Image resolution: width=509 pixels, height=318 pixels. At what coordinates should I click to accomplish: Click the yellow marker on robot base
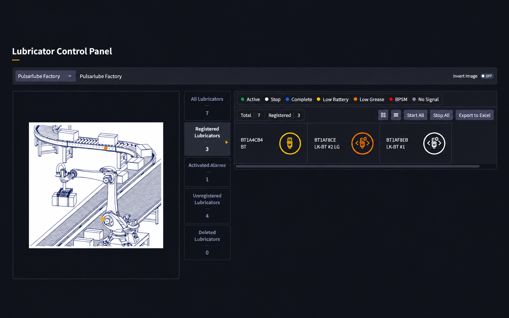[103, 219]
